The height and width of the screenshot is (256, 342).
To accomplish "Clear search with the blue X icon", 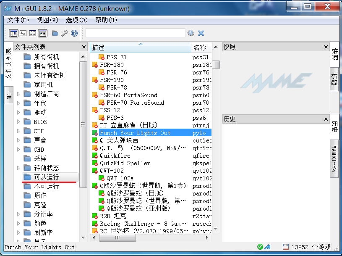I will tap(201, 33).
